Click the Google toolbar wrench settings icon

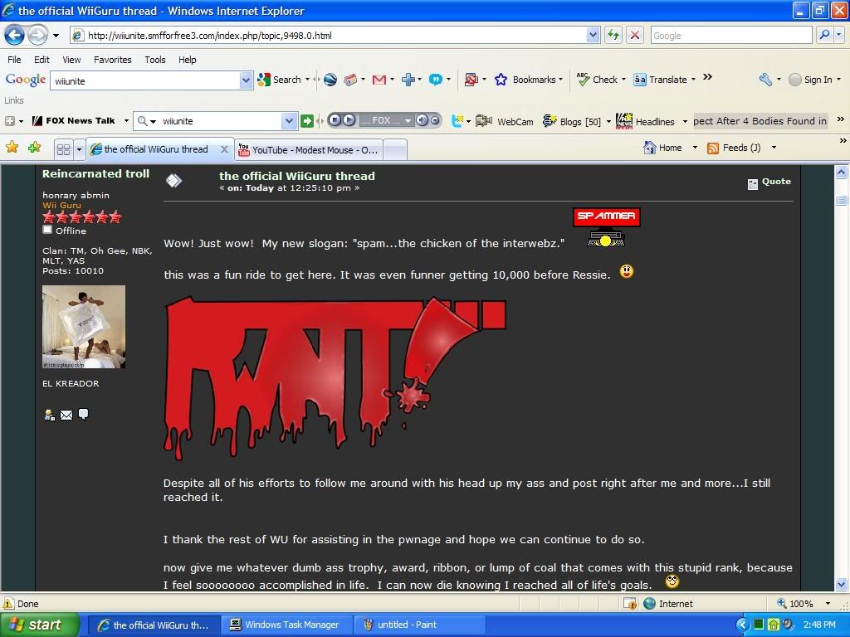pyautogui.click(x=765, y=80)
